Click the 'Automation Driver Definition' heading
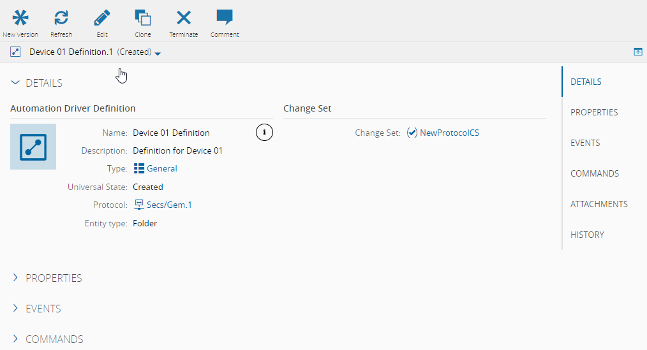The height and width of the screenshot is (350, 647). (x=73, y=108)
